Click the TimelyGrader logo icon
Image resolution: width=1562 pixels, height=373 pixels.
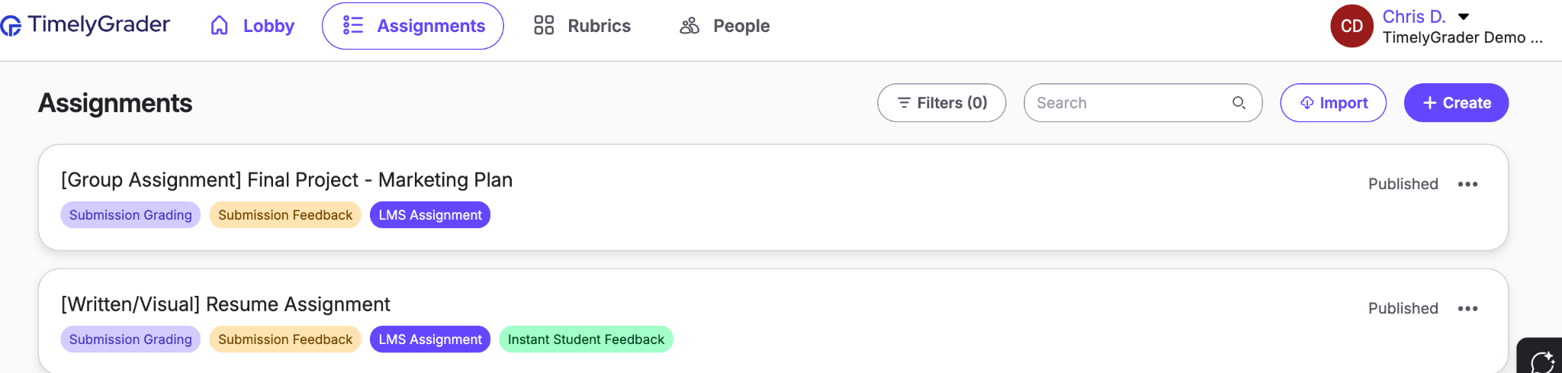(x=11, y=27)
